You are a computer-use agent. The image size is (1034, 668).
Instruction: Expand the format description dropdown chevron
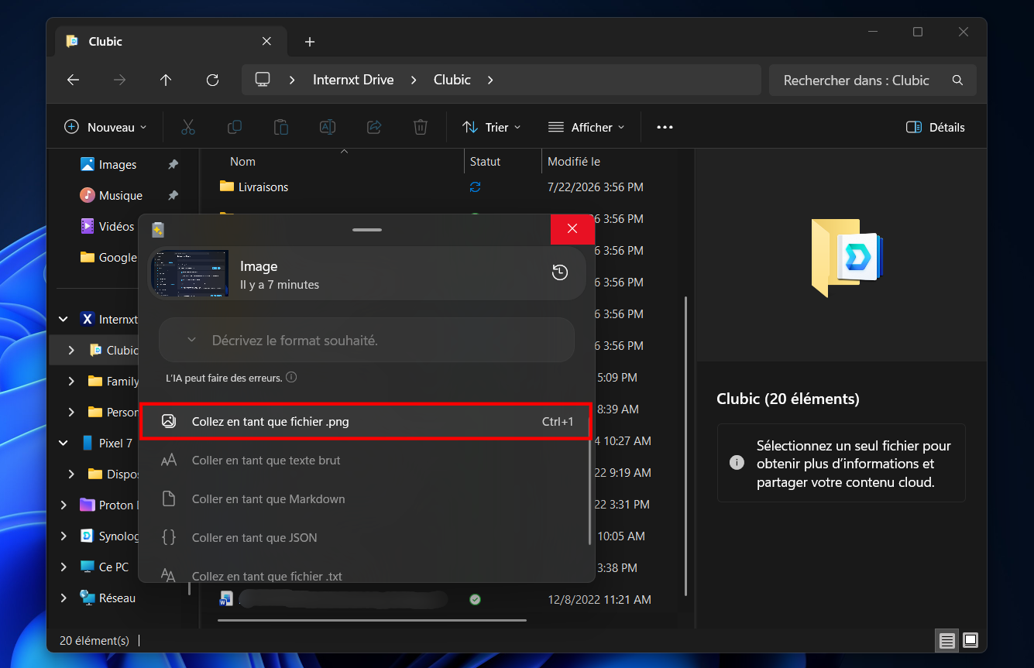192,340
